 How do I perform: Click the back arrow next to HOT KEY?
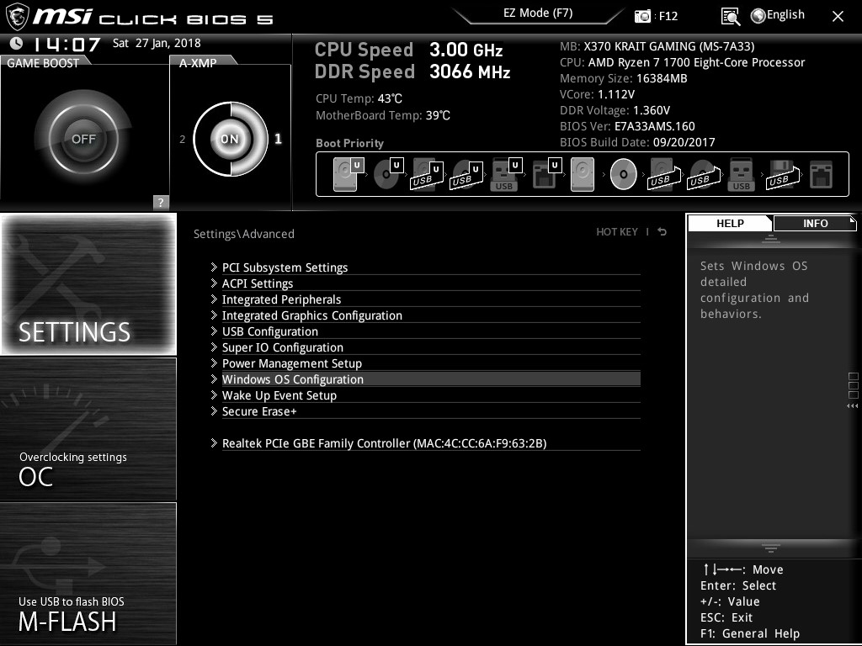click(662, 232)
